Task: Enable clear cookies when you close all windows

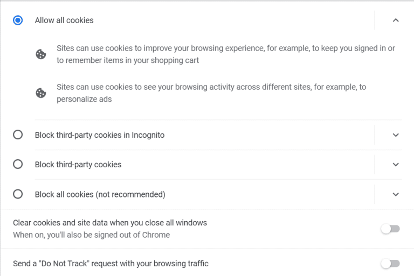Action: 390,229
